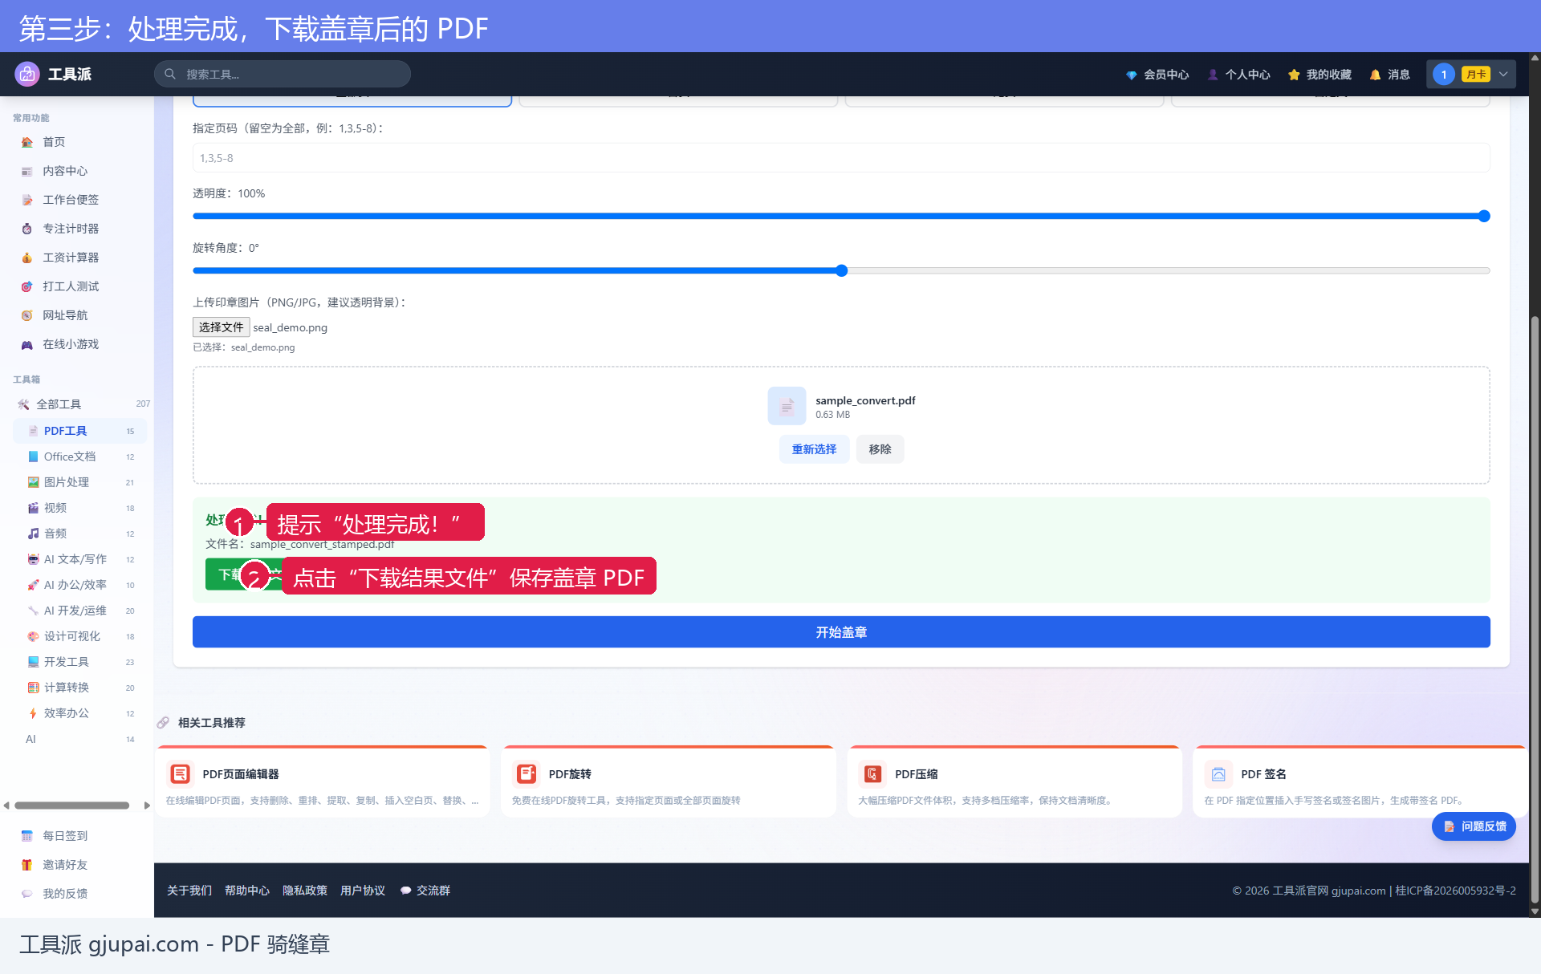Open 隐私政策 footer link

(305, 891)
